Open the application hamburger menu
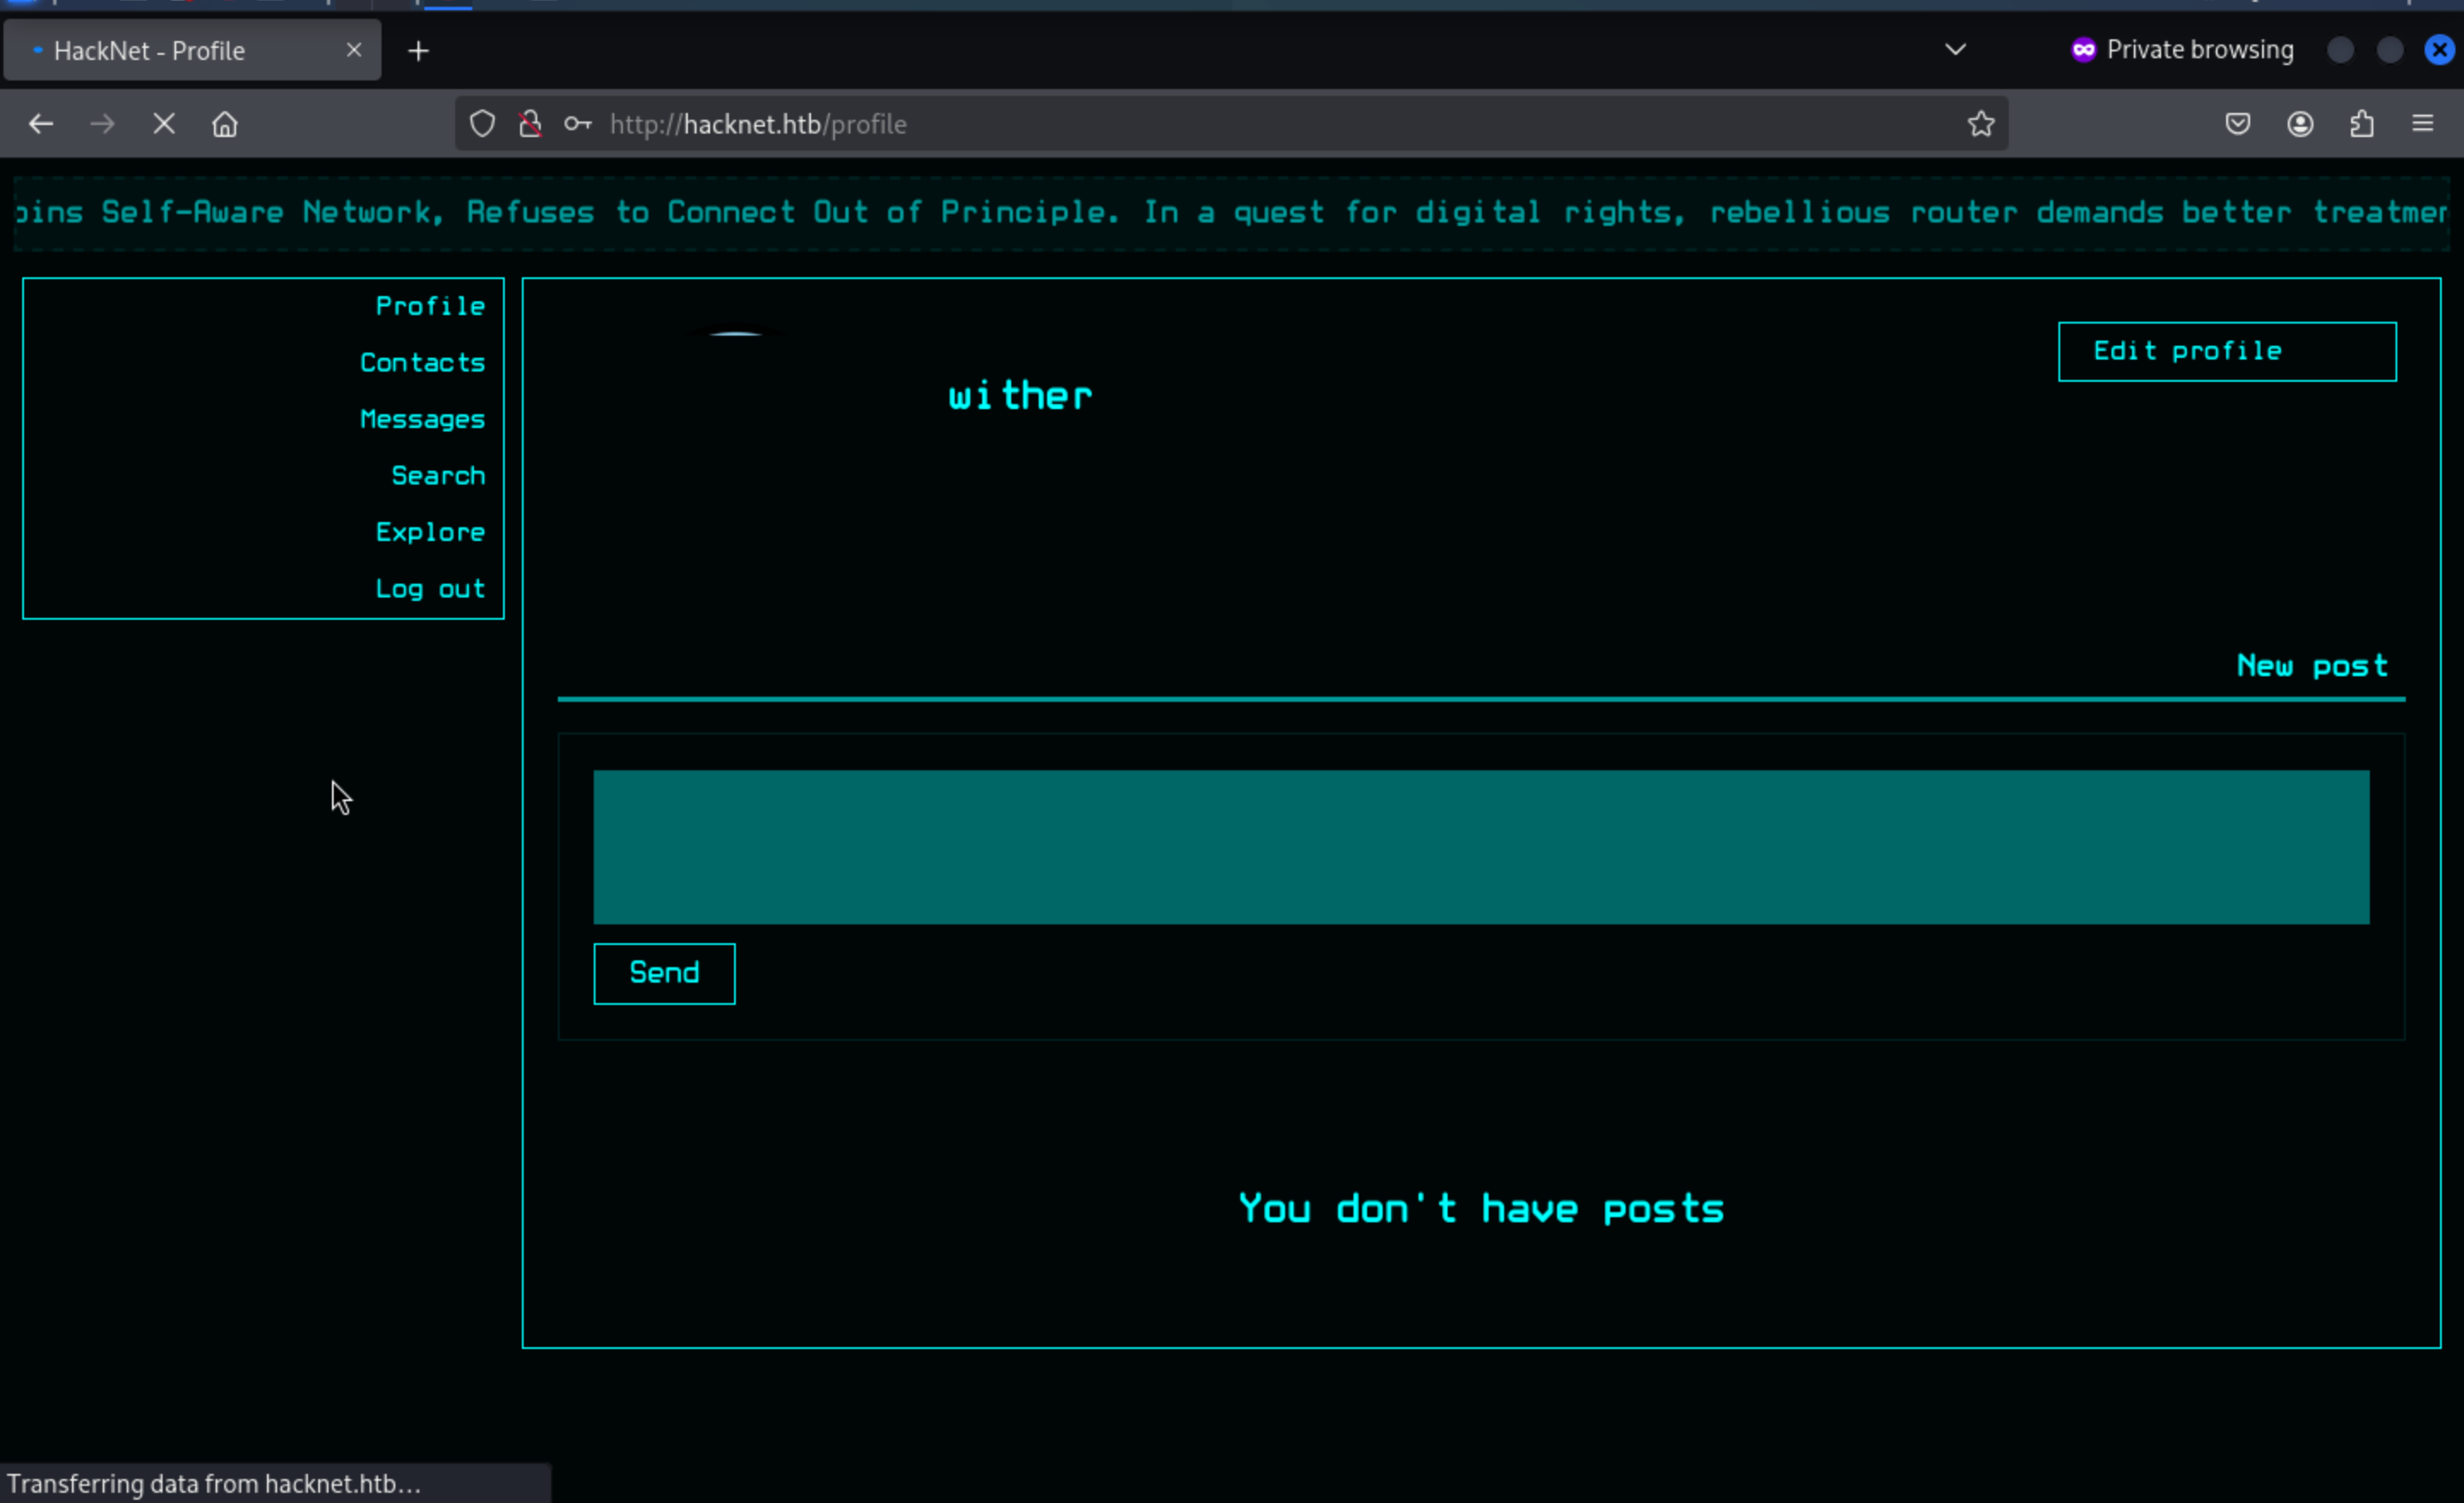 2422,124
